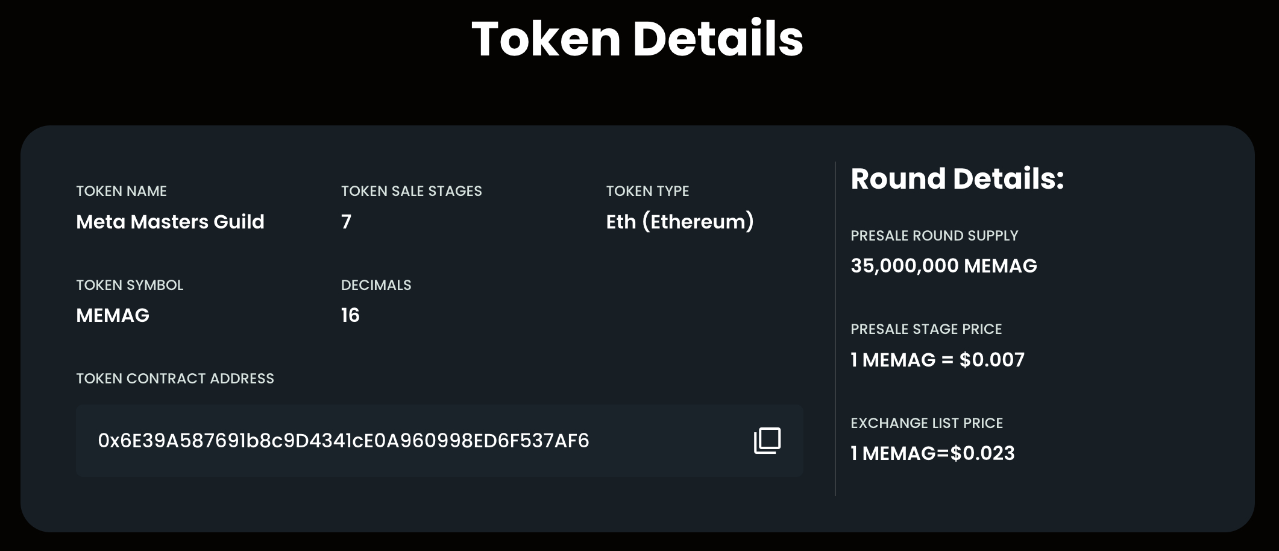
Task: Click the TOKEN SYMBOL label
Action: pos(130,285)
